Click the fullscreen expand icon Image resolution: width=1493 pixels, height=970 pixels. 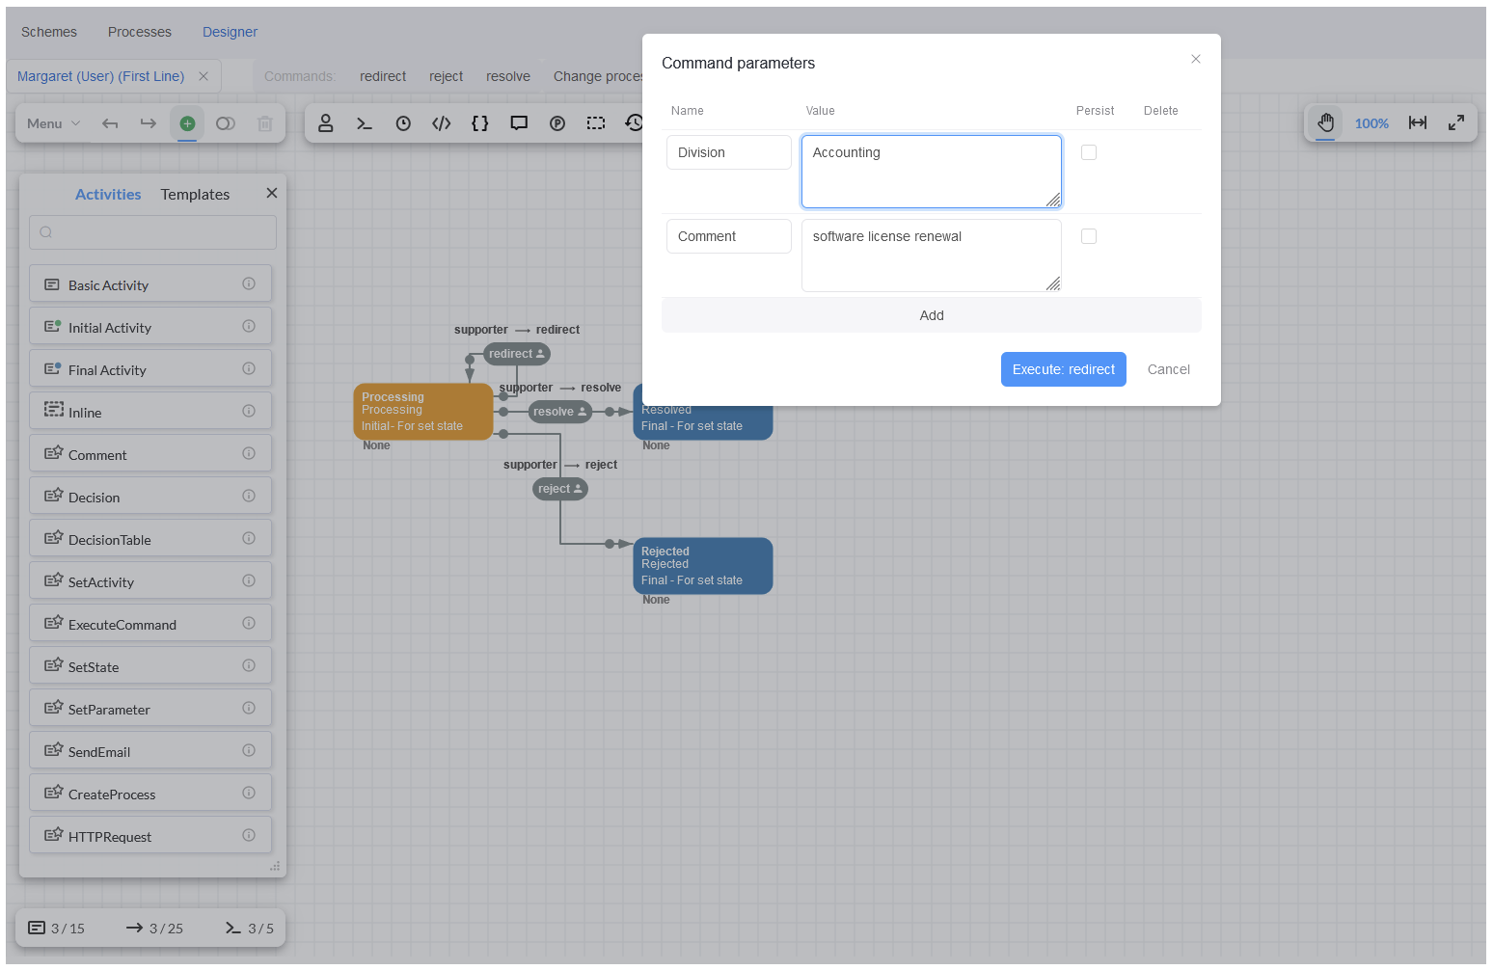click(x=1456, y=122)
